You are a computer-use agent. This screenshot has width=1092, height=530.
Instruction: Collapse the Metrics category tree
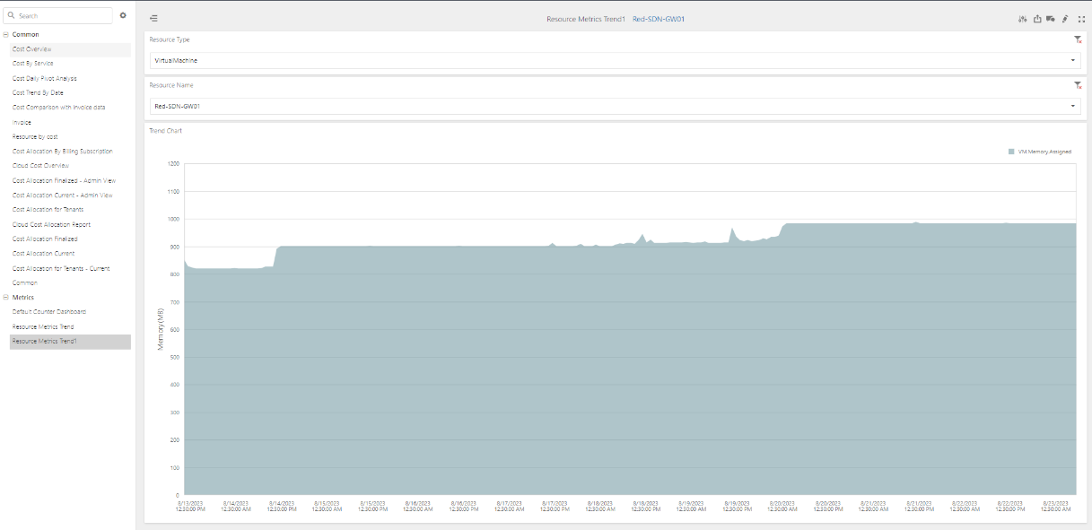5,297
